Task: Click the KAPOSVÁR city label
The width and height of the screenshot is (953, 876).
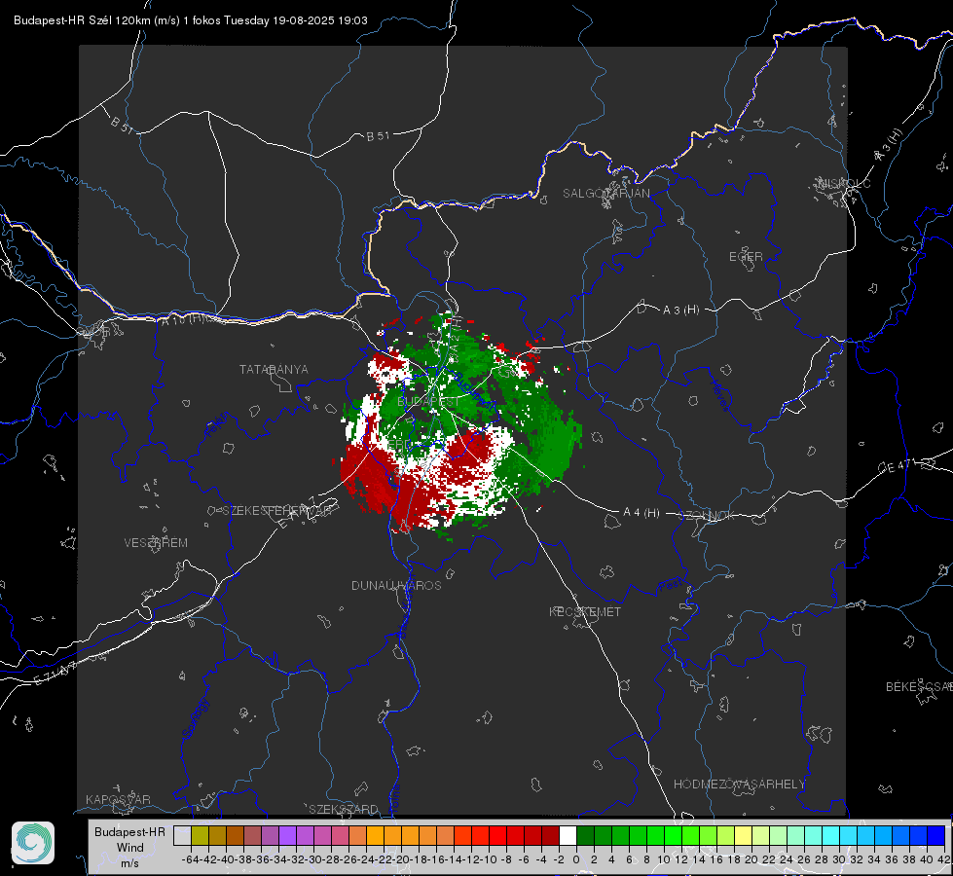Action: 118,799
